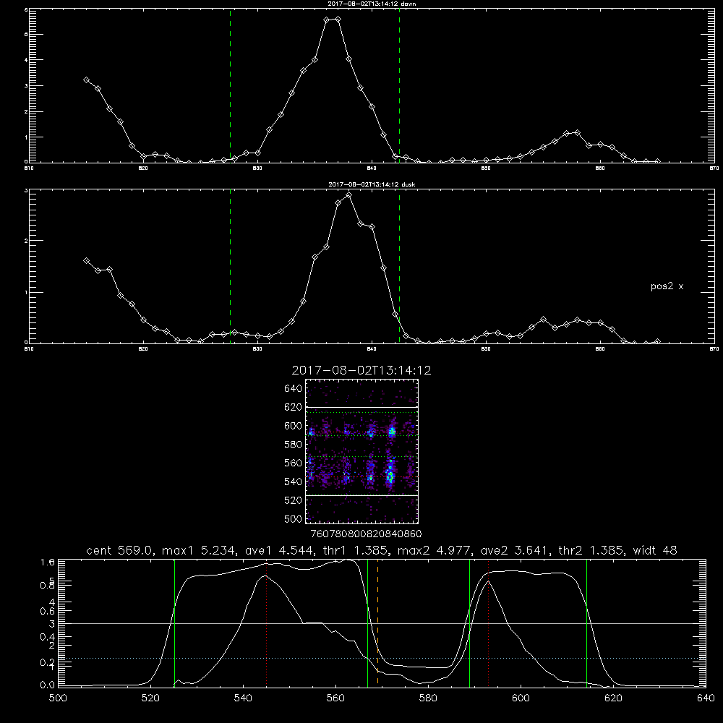Click the 520 label on bottom plot x-axis
Viewport: 723px width, 723px height.
coord(150,698)
